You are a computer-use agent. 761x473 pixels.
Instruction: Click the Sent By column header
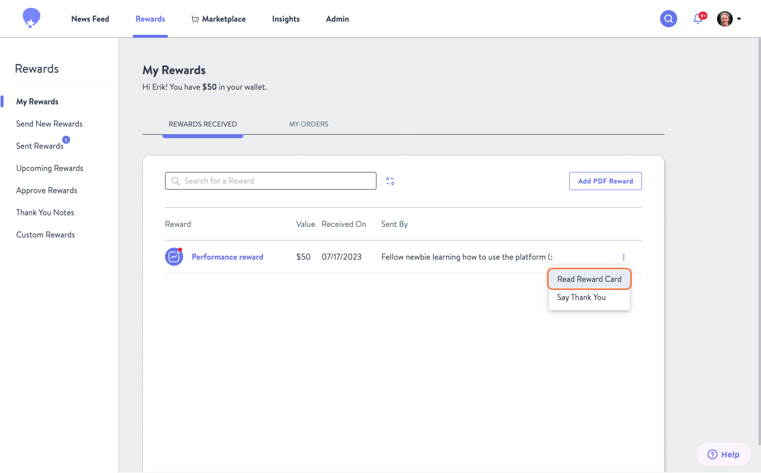coord(395,224)
